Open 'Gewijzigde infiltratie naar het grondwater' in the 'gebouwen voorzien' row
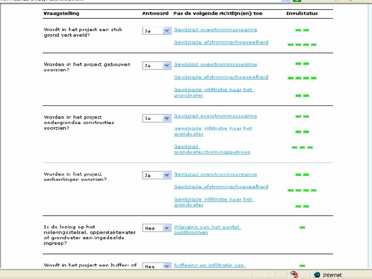Image resolution: width=372 pixels, height=279 pixels. tap(213, 92)
